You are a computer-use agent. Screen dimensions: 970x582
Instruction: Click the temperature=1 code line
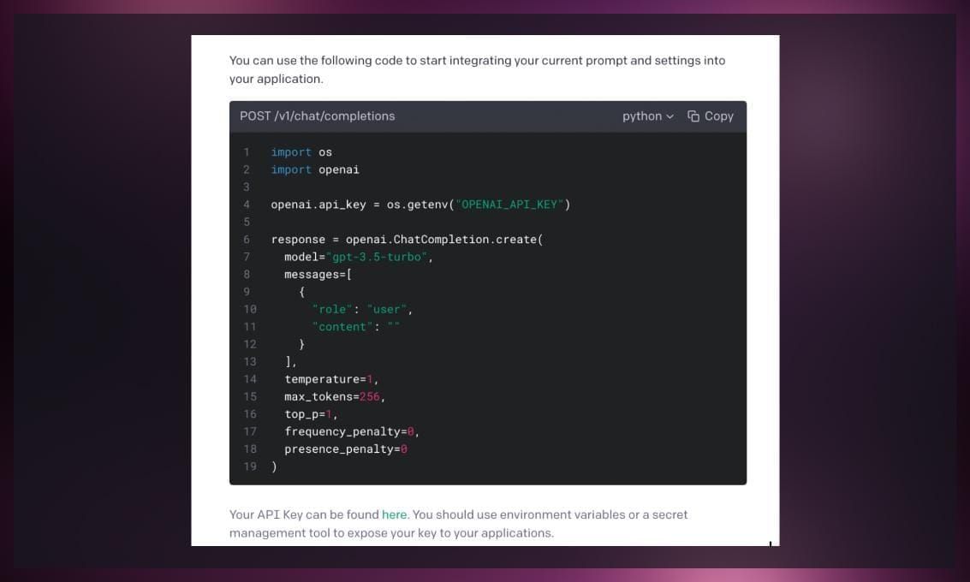pos(331,379)
